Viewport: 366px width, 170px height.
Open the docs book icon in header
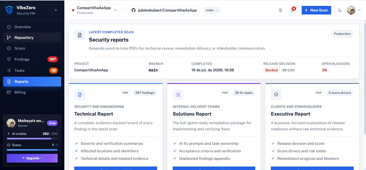pyautogui.click(x=280, y=10)
